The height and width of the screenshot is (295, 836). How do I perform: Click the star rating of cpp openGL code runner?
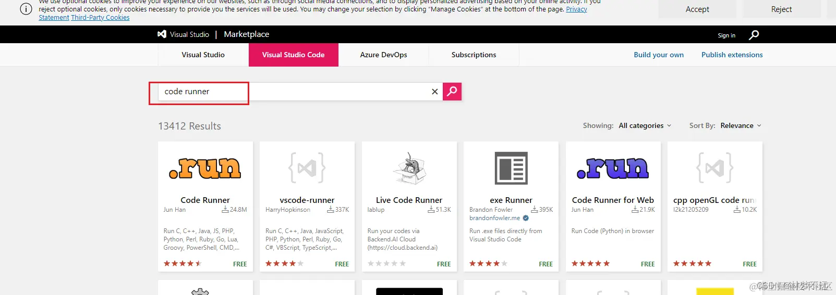click(x=693, y=264)
